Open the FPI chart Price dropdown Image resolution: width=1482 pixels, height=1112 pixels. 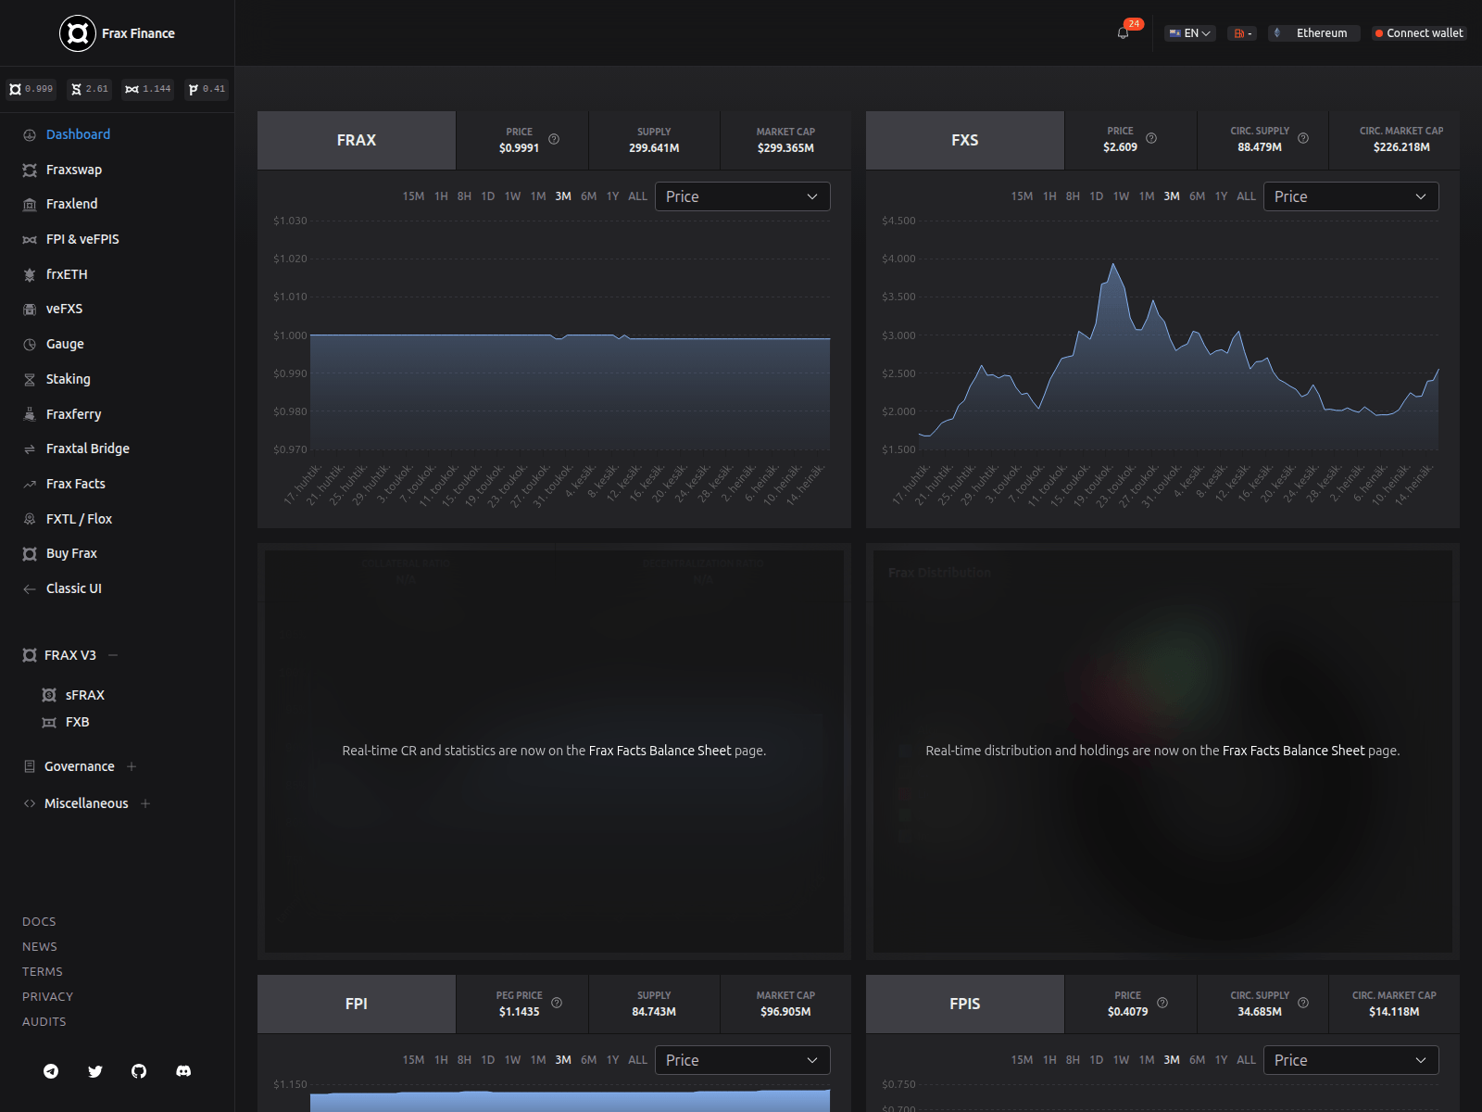point(743,1060)
